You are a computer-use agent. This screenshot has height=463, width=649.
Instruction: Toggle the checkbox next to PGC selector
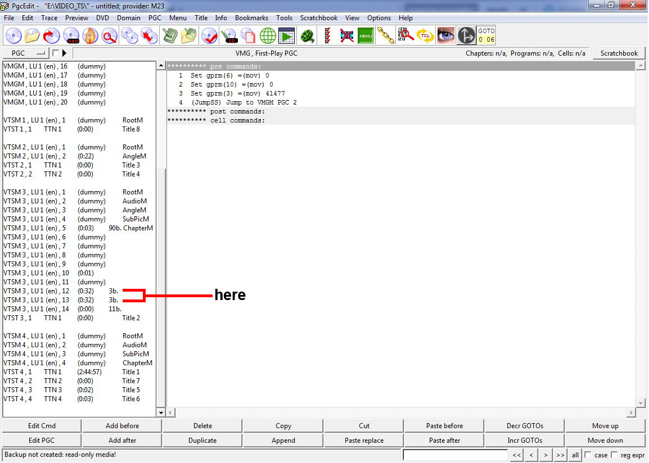(x=56, y=53)
